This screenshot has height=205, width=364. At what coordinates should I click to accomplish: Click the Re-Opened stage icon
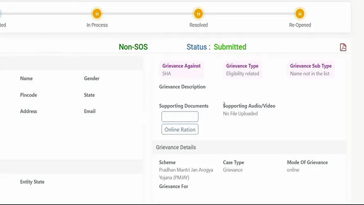click(300, 14)
